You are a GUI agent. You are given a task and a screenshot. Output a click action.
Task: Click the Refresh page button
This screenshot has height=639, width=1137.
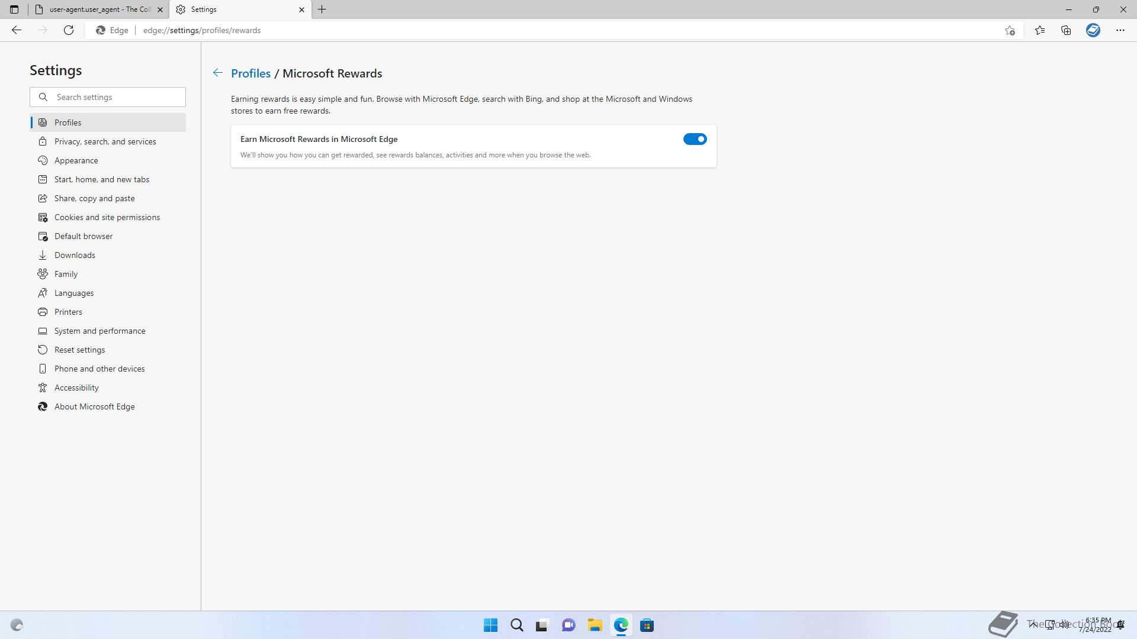(x=69, y=30)
